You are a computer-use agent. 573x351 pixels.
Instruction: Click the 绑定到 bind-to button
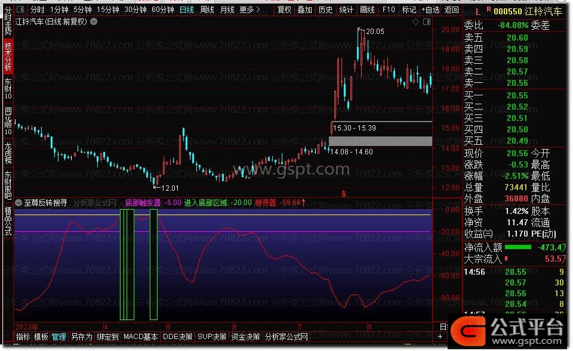[x=108, y=337]
